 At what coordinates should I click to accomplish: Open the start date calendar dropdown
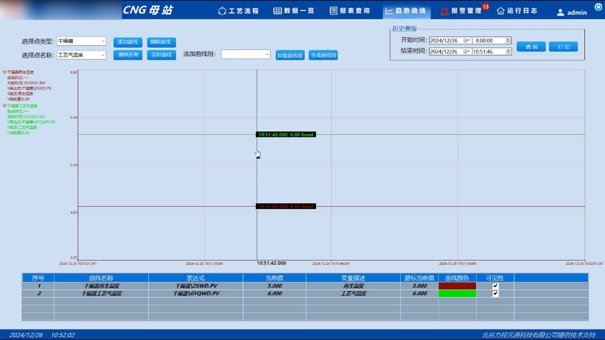point(467,41)
